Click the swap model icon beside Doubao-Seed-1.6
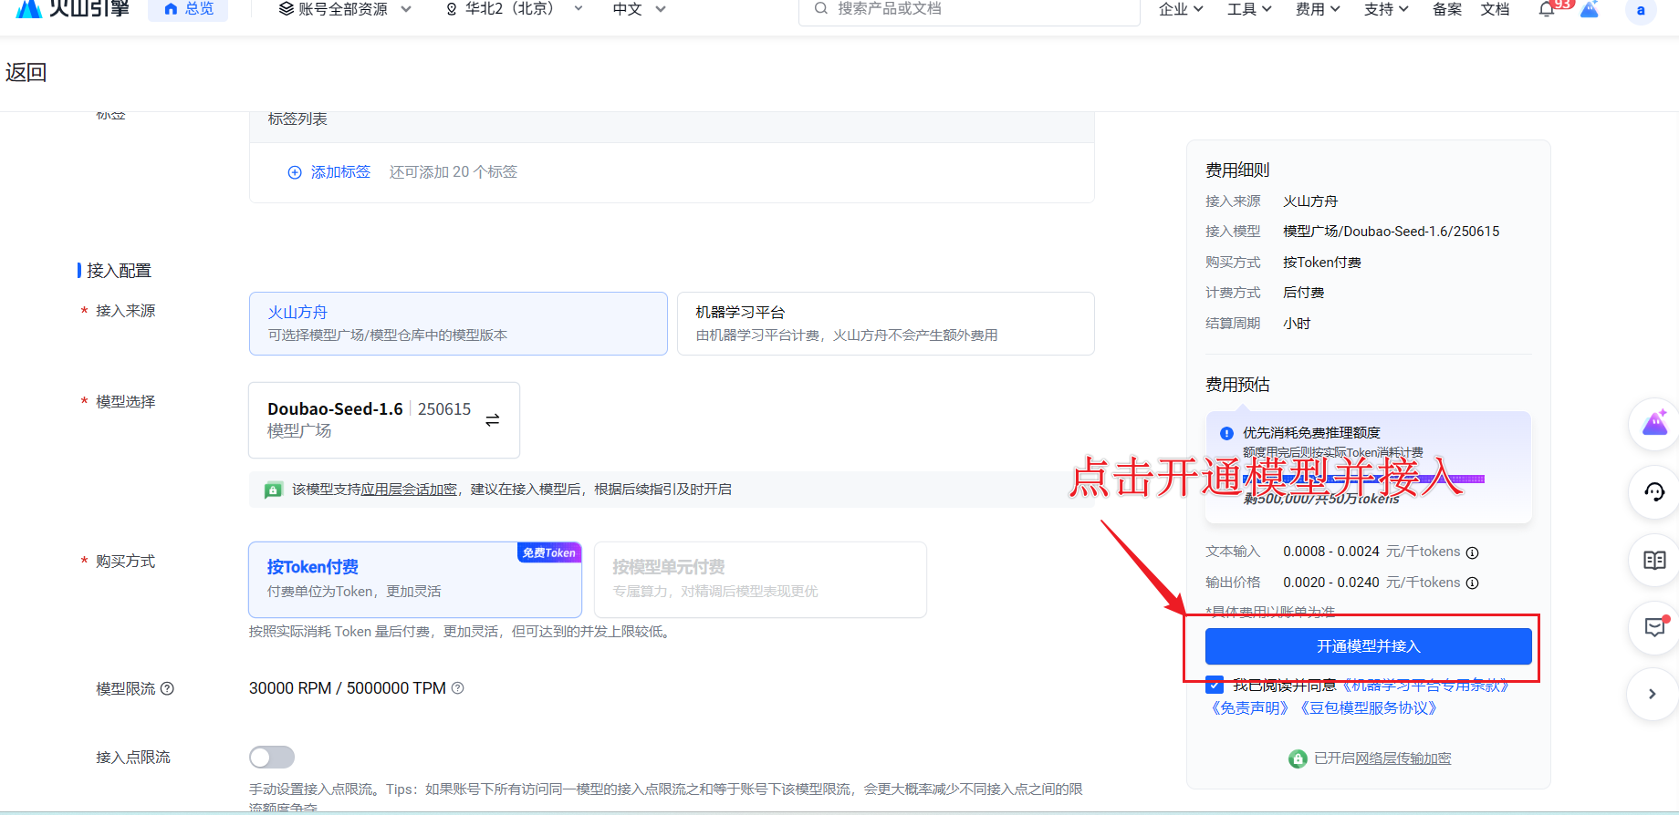Viewport: 1679px width, 815px height. (493, 420)
